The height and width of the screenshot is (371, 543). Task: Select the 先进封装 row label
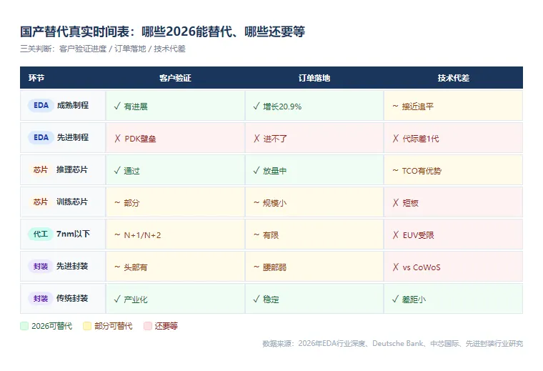click(x=72, y=267)
